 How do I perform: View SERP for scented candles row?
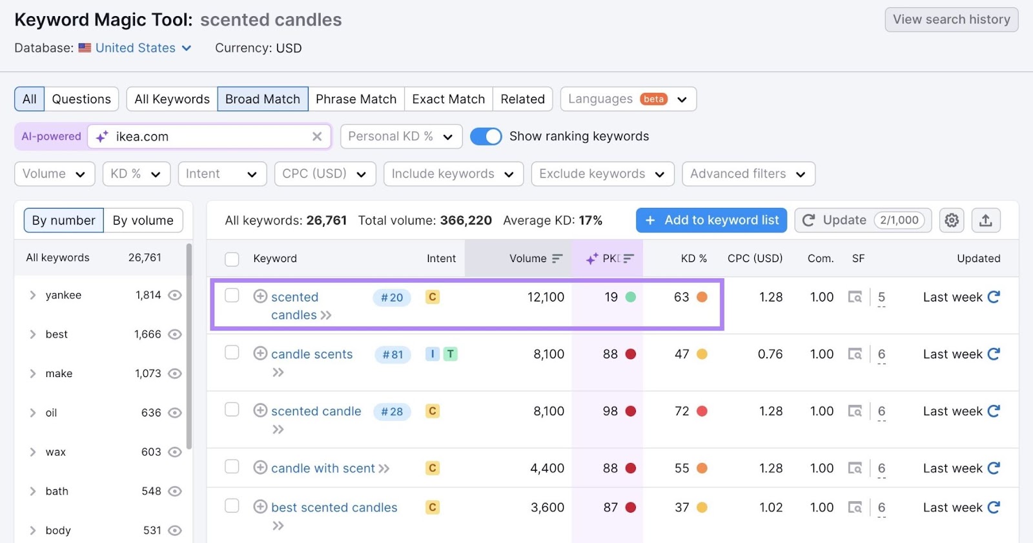click(x=855, y=298)
